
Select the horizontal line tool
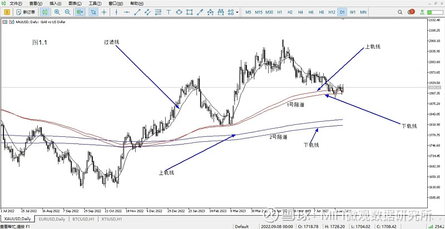127,12
